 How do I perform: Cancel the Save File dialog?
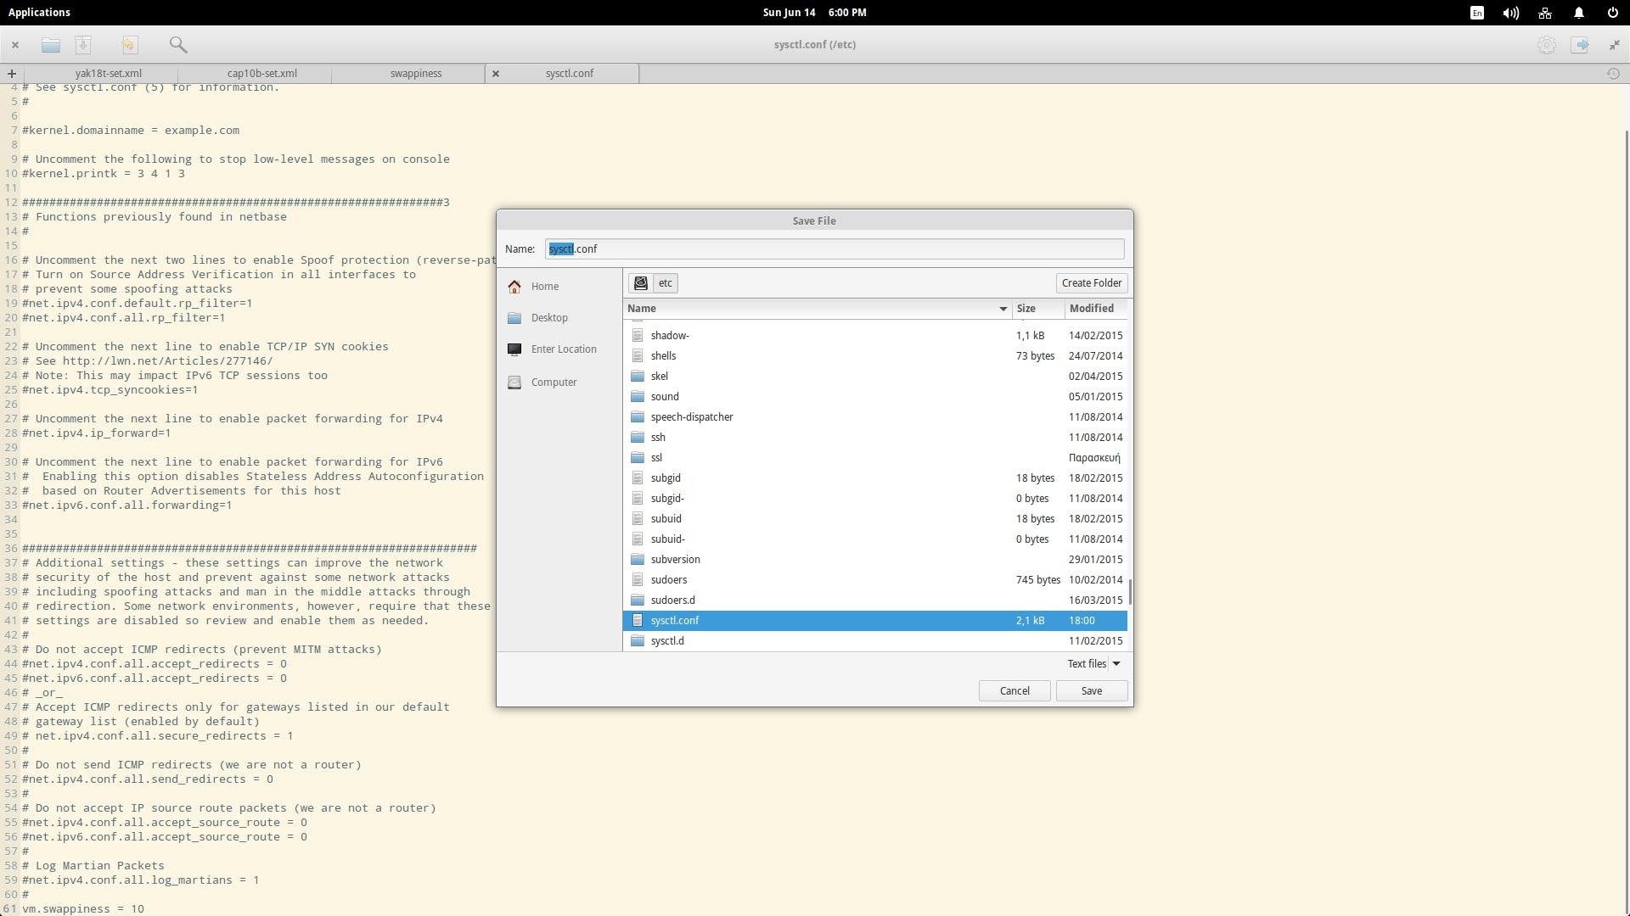tap(1014, 690)
